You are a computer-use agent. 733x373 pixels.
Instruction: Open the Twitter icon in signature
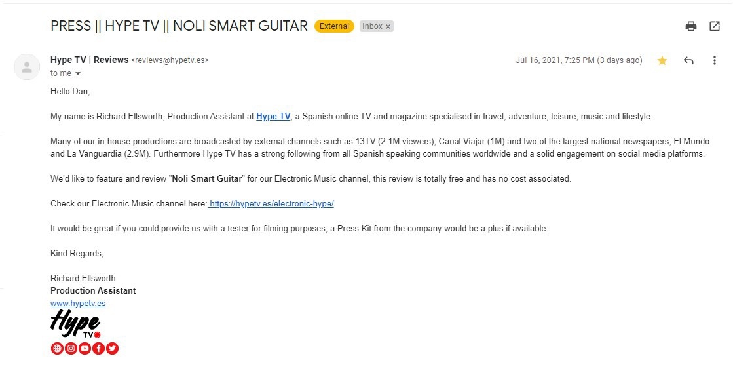click(x=112, y=348)
